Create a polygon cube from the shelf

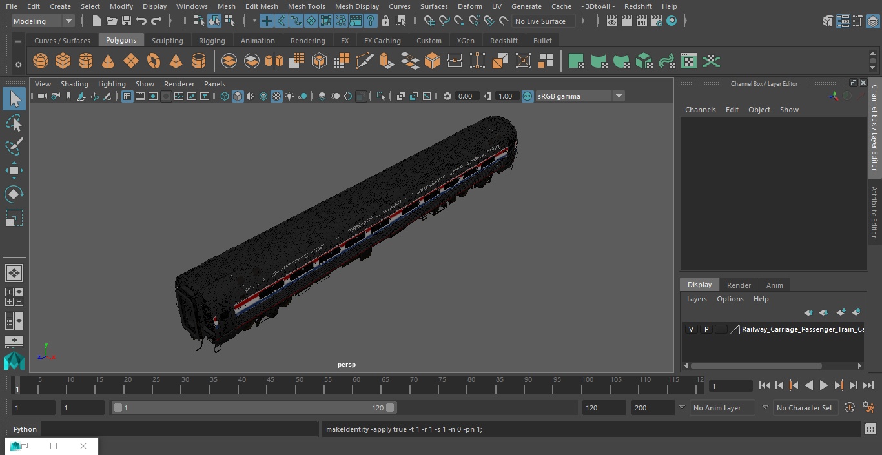point(63,61)
